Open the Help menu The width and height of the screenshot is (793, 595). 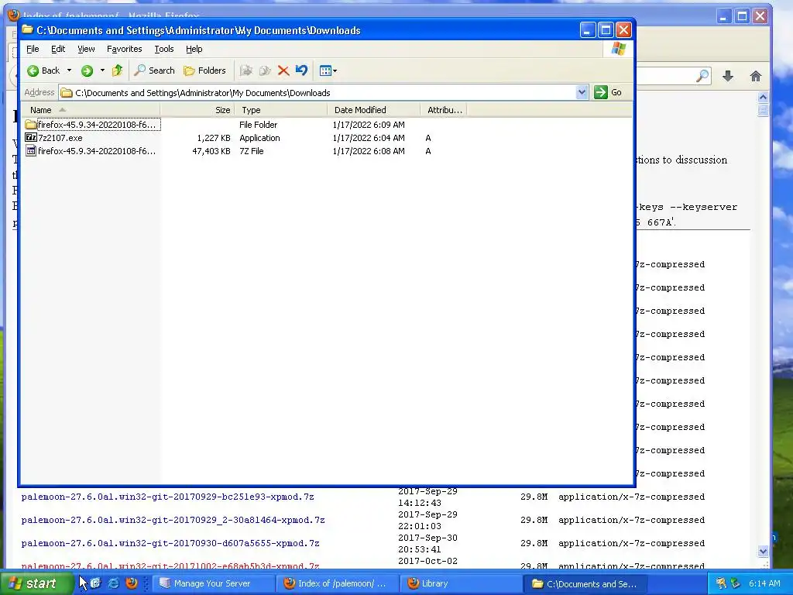point(194,49)
